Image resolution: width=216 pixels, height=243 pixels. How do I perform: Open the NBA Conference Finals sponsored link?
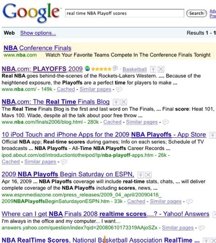tap(37, 48)
